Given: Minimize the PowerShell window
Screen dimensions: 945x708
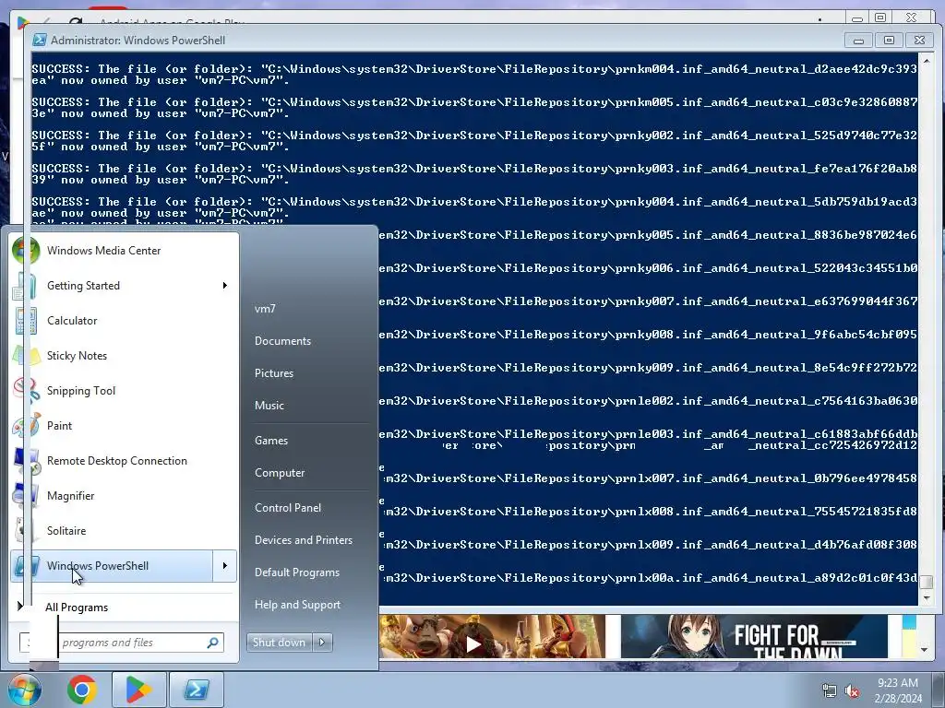Looking at the screenshot, I should tap(859, 41).
